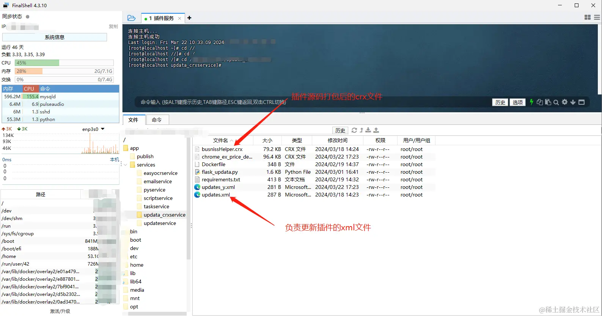The image size is (602, 316).
Task: Refresh the remote file list
Action: click(354, 130)
